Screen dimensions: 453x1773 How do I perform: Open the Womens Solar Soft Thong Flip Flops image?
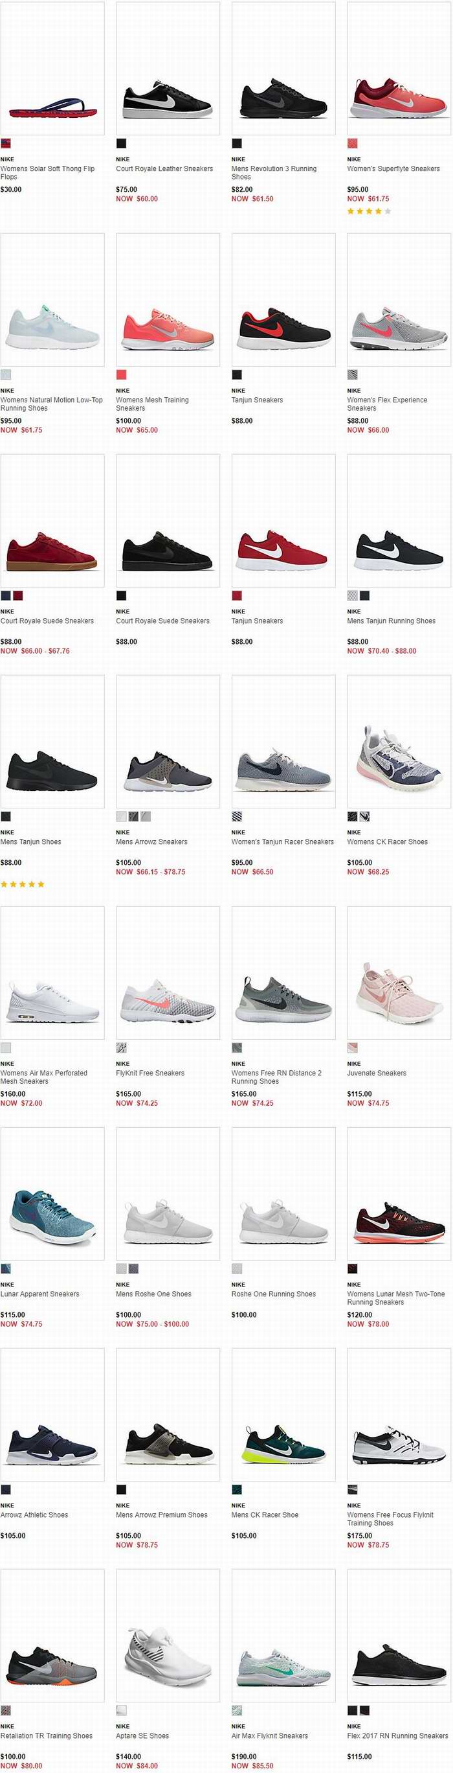(x=52, y=68)
